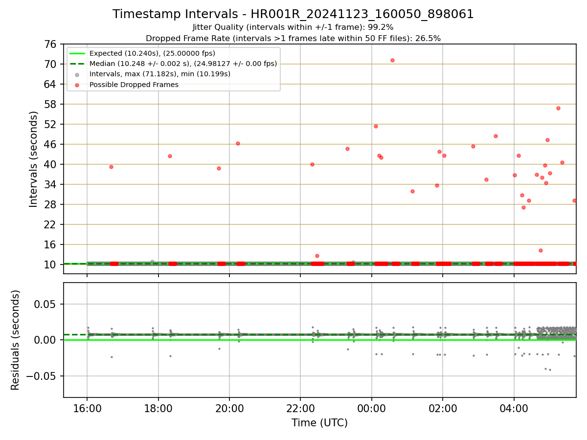Select the red point near 51 seconds at midnight
Viewport: 587px width, 440px height.
pos(376,126)
